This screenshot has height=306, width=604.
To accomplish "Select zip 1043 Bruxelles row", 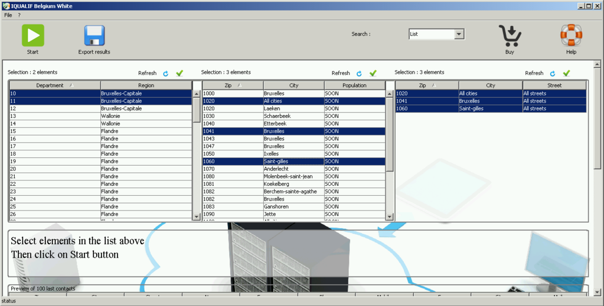I will coord(294,139).
